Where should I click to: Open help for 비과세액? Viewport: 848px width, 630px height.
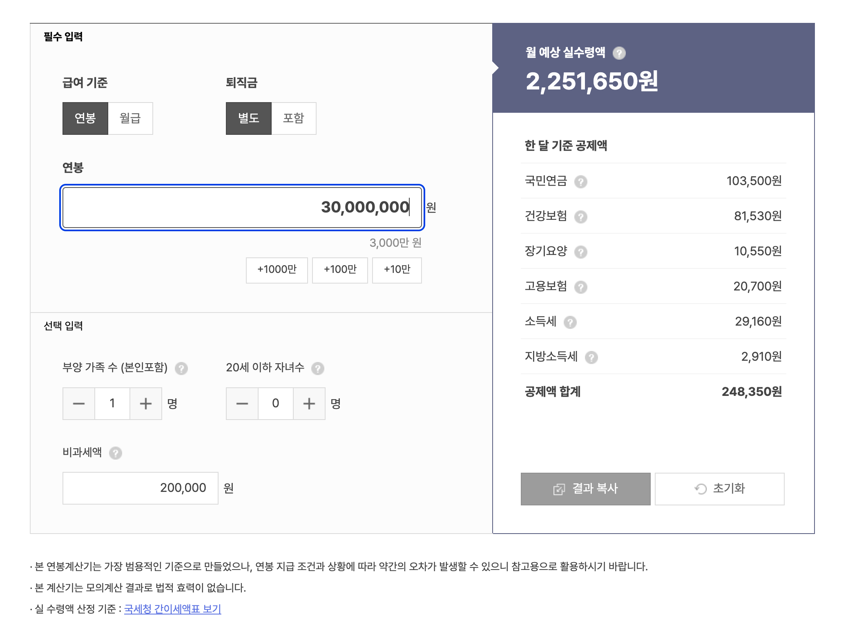point(116,452)
